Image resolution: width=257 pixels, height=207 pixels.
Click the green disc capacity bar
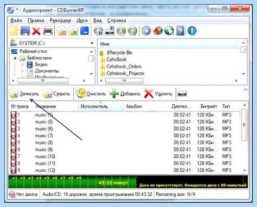[x=72, y=182]
